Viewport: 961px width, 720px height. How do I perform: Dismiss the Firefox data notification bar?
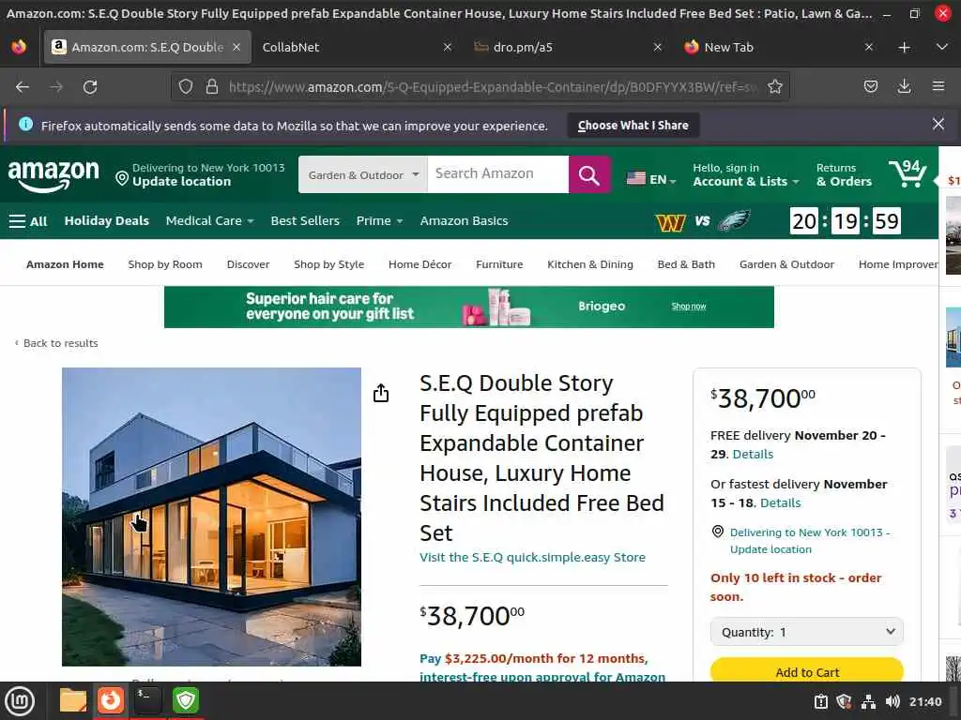click(938, 125)
